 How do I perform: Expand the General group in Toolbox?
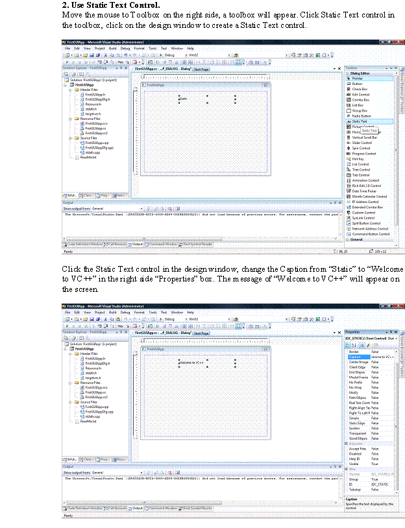(348, 239)
